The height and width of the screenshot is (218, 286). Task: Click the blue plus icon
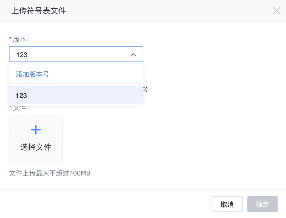click(36, 129)
